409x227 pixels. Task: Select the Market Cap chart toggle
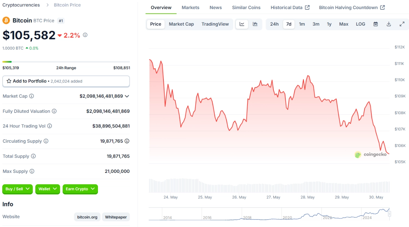point(181,24)
